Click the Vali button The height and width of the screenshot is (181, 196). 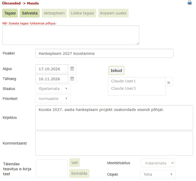[x=75, y=163]
